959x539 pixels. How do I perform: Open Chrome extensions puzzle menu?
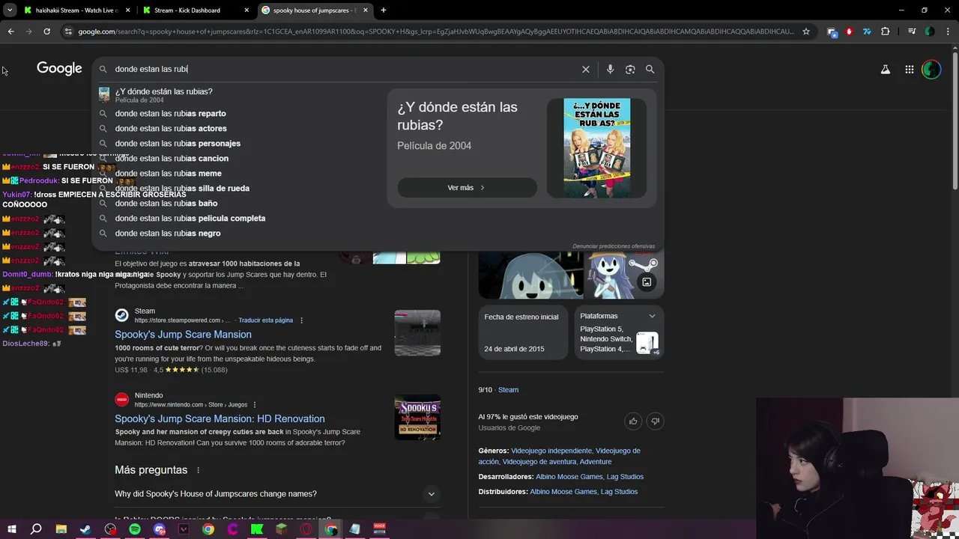[x=886, y=31]
